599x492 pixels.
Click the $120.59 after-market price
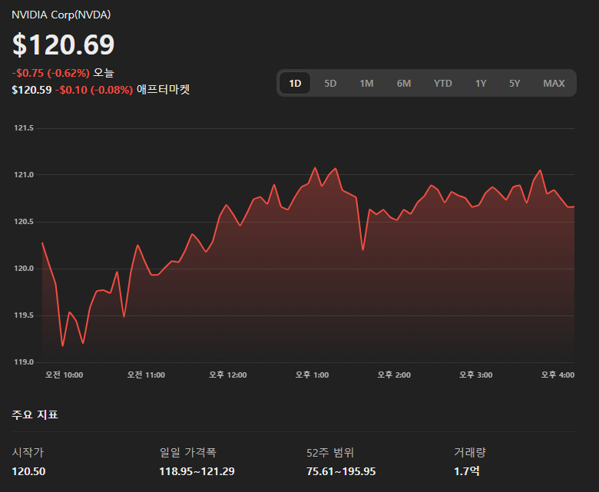click(x=31, y=90)
